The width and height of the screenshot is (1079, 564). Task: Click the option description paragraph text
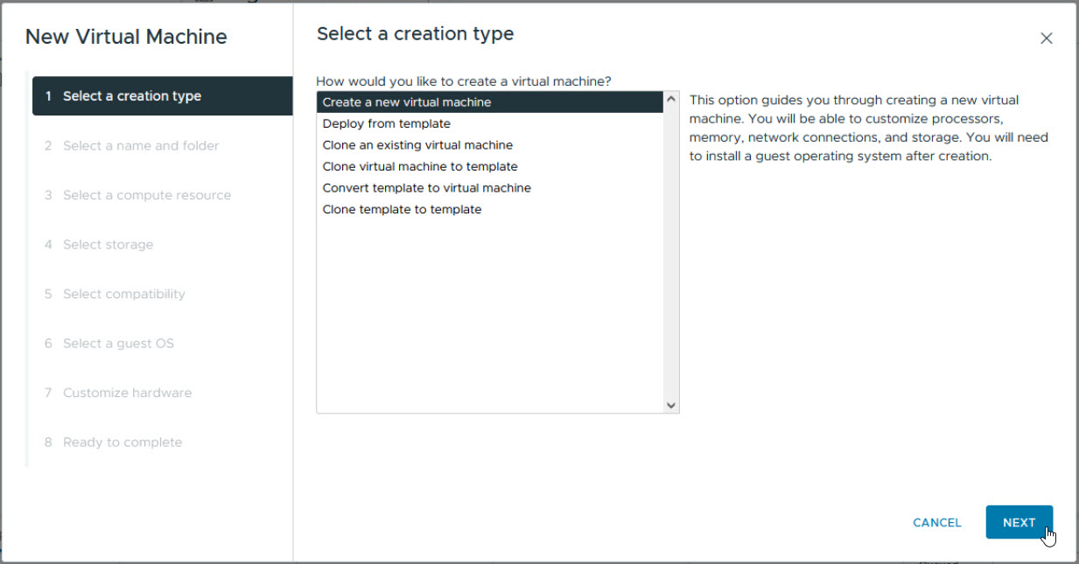pyautogui.click(x=868, y=129)
